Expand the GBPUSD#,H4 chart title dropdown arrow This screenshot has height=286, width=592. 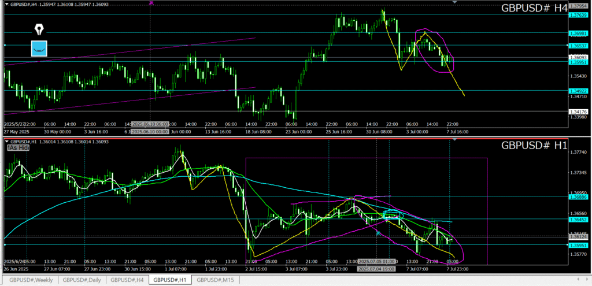pyautogui.click(x=8, y=4)
